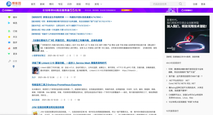
Task: Open the 百度智能云年中Hi购季 recommendation link
Action: 183,57
